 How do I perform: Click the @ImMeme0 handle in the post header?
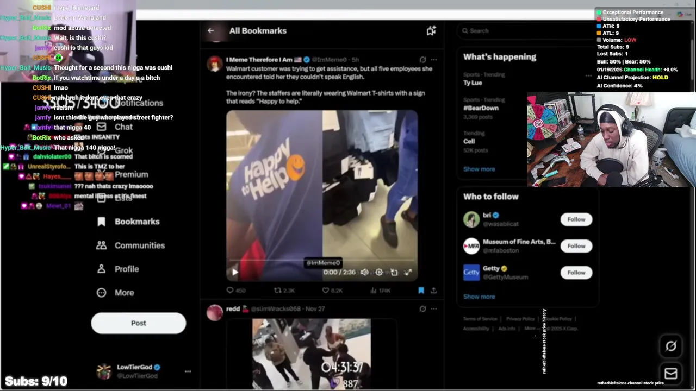coord(329,60)
